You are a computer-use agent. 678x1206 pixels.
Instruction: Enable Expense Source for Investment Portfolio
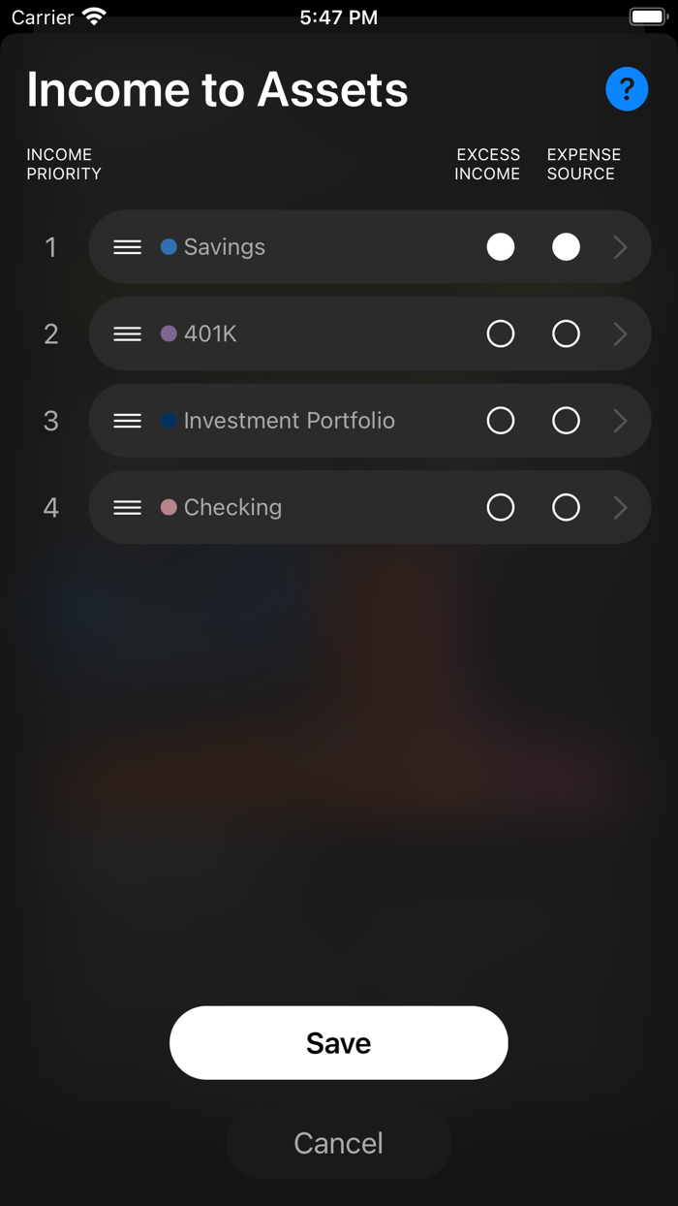(x=566, y=420)
